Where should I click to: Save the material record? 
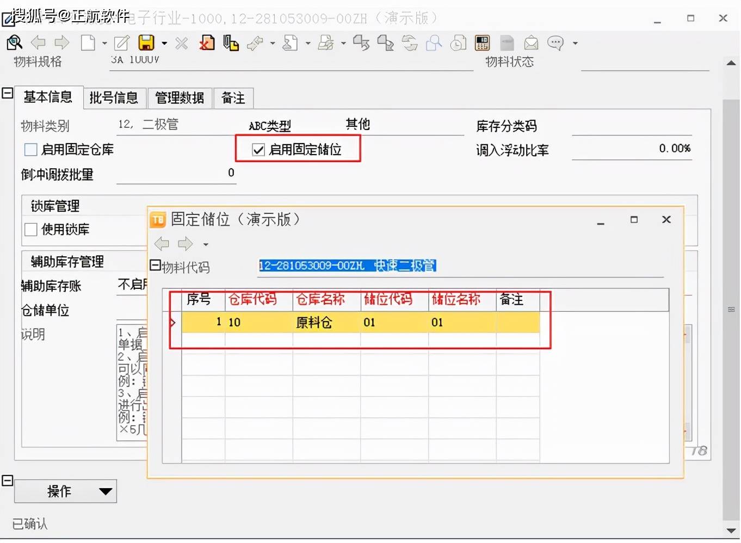pyautogui.click(x=146, y=42)
